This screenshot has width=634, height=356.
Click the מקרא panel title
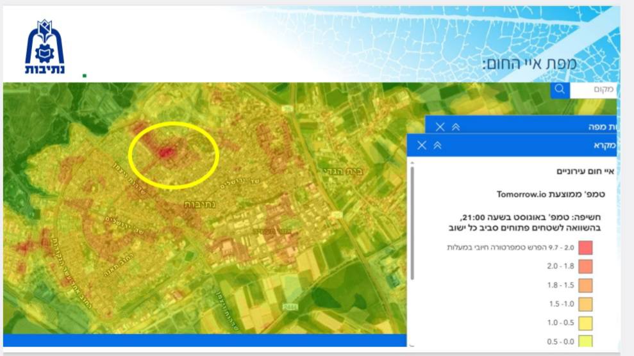pos(605,145)
